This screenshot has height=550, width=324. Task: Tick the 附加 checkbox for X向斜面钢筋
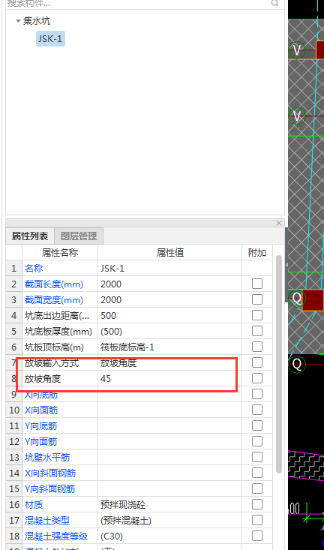(257, 473)
